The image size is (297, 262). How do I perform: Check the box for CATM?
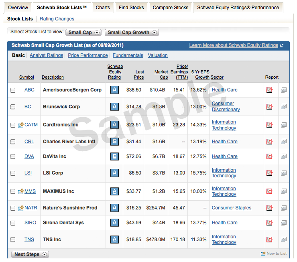(13, 125)
